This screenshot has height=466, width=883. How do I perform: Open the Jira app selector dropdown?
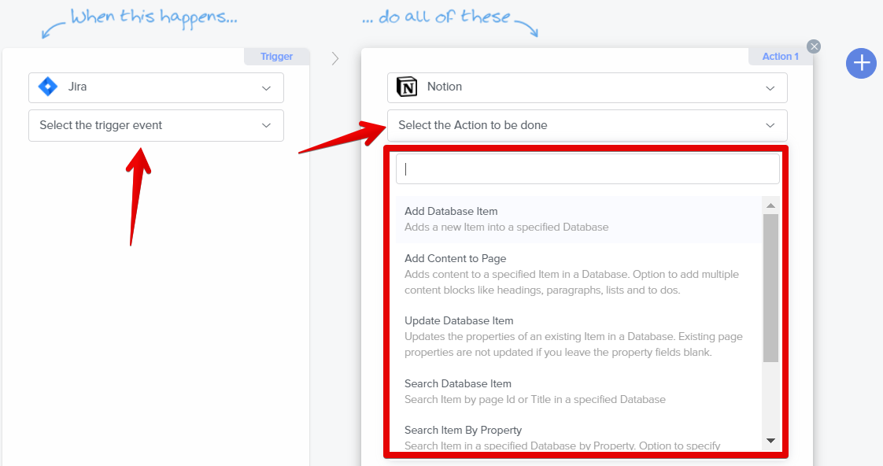click(155, 87)
